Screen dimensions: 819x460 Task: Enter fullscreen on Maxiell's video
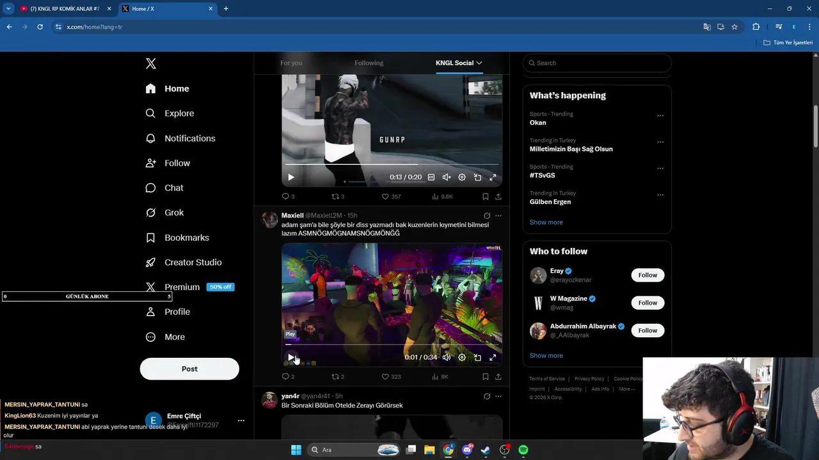(x=493, y=357)
